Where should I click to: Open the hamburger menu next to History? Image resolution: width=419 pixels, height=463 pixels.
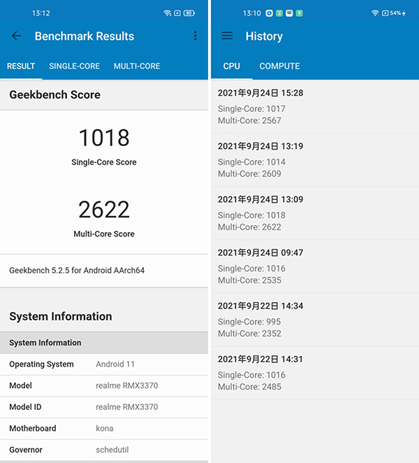[x=227, y=36]
